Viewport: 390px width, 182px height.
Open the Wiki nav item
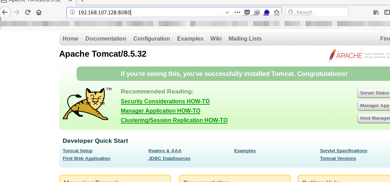click(216, 39)
